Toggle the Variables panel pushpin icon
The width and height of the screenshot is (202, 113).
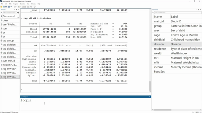[x=199, y=10]
